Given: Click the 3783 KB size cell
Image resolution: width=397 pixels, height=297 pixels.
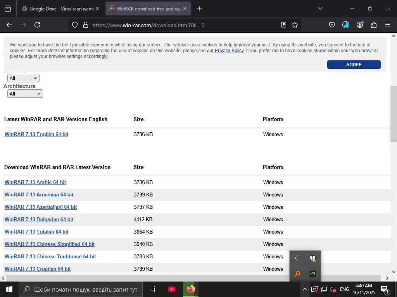Looking at the screenshot, I should (x=143, y=257).
